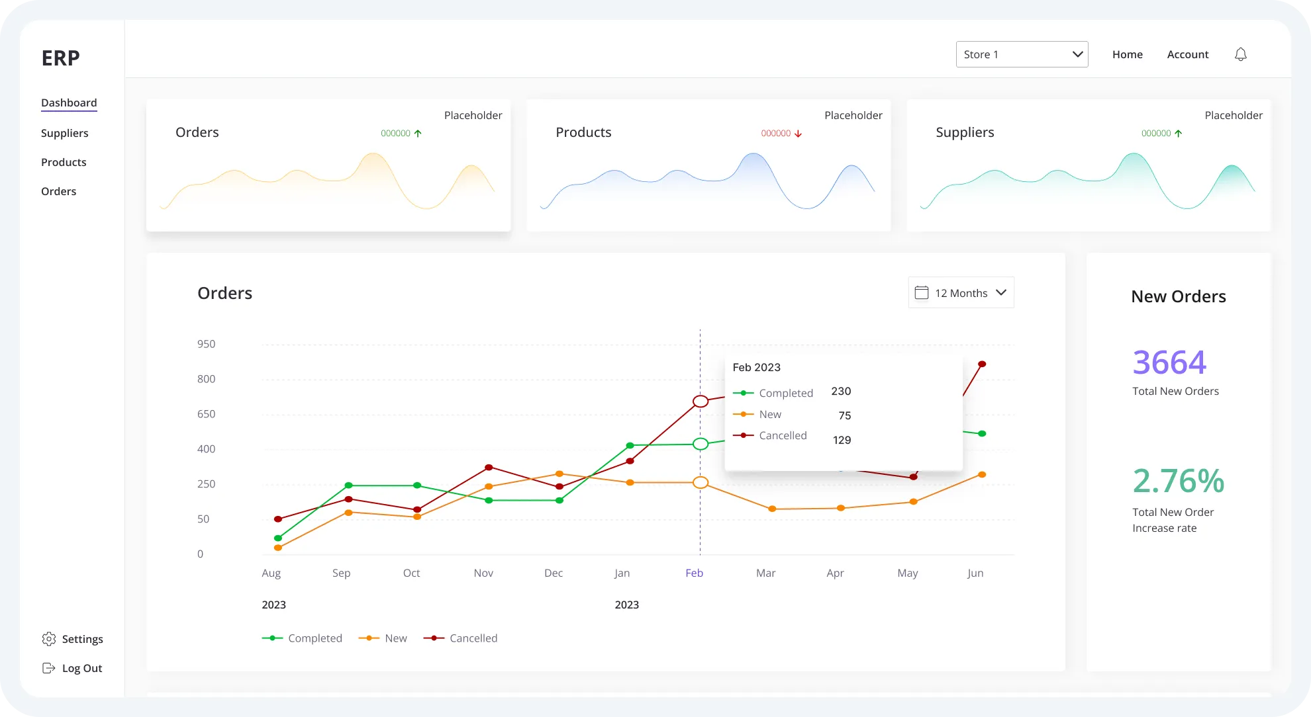Toggle New series in chart legend
Viewport: 1311px width, 717px height.
click(383, 638)
